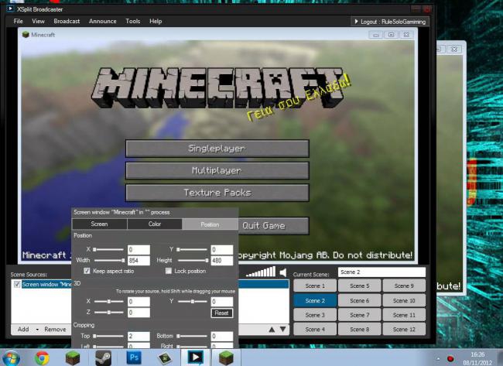503x366 pixels.
Task: Click the XSplit Broadcaster taskbar icon
Action: [x=196, y=357]
